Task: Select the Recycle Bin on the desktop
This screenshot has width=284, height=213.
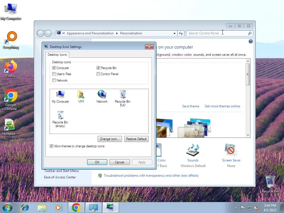Action: point(270,184)
